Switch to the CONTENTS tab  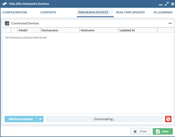(48, 12)
